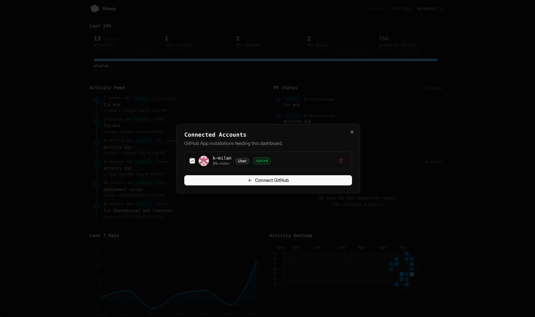Click shiplog tag on 3 minutes ago entry

click(x=142, y=119)
